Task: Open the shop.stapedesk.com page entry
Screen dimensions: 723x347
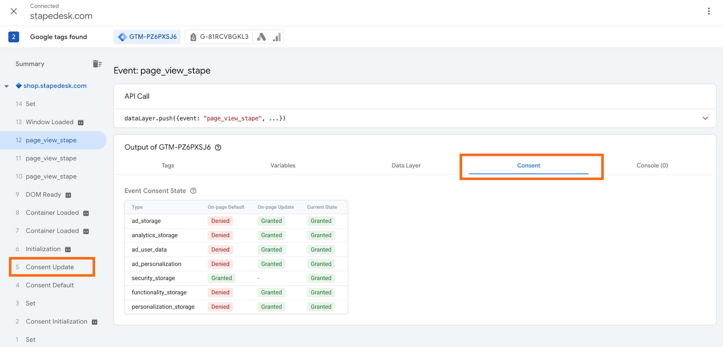Action: pyautogui.click(x=55, y=86)
